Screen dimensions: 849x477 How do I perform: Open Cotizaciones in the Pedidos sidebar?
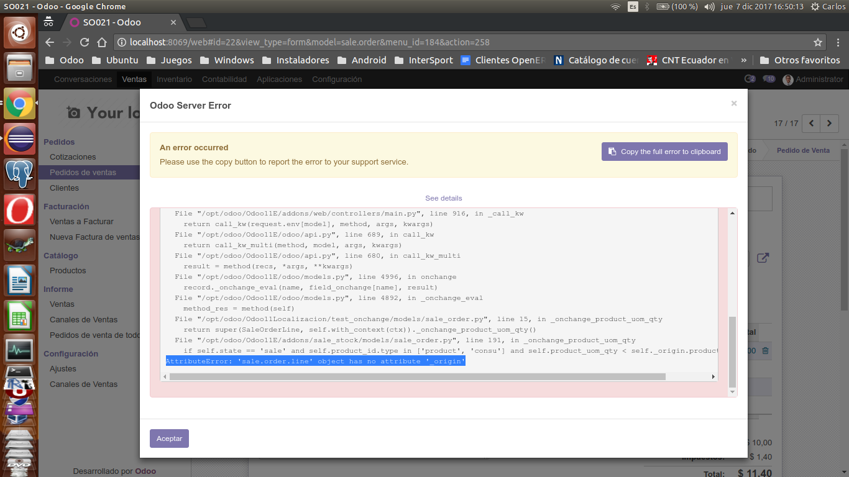[73, 157]
